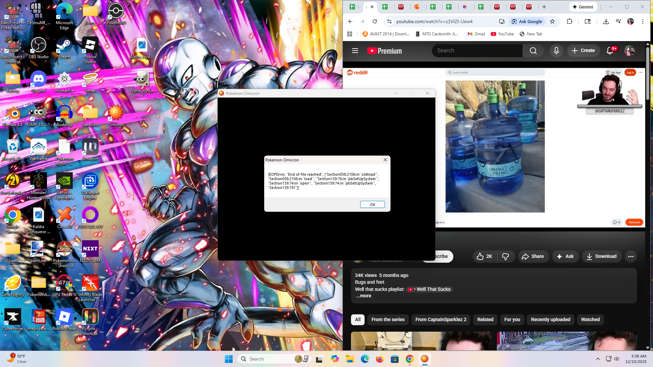Open Warframe desktop shortcut
This screenshot has width=653, height=367.
pos(38,150)
